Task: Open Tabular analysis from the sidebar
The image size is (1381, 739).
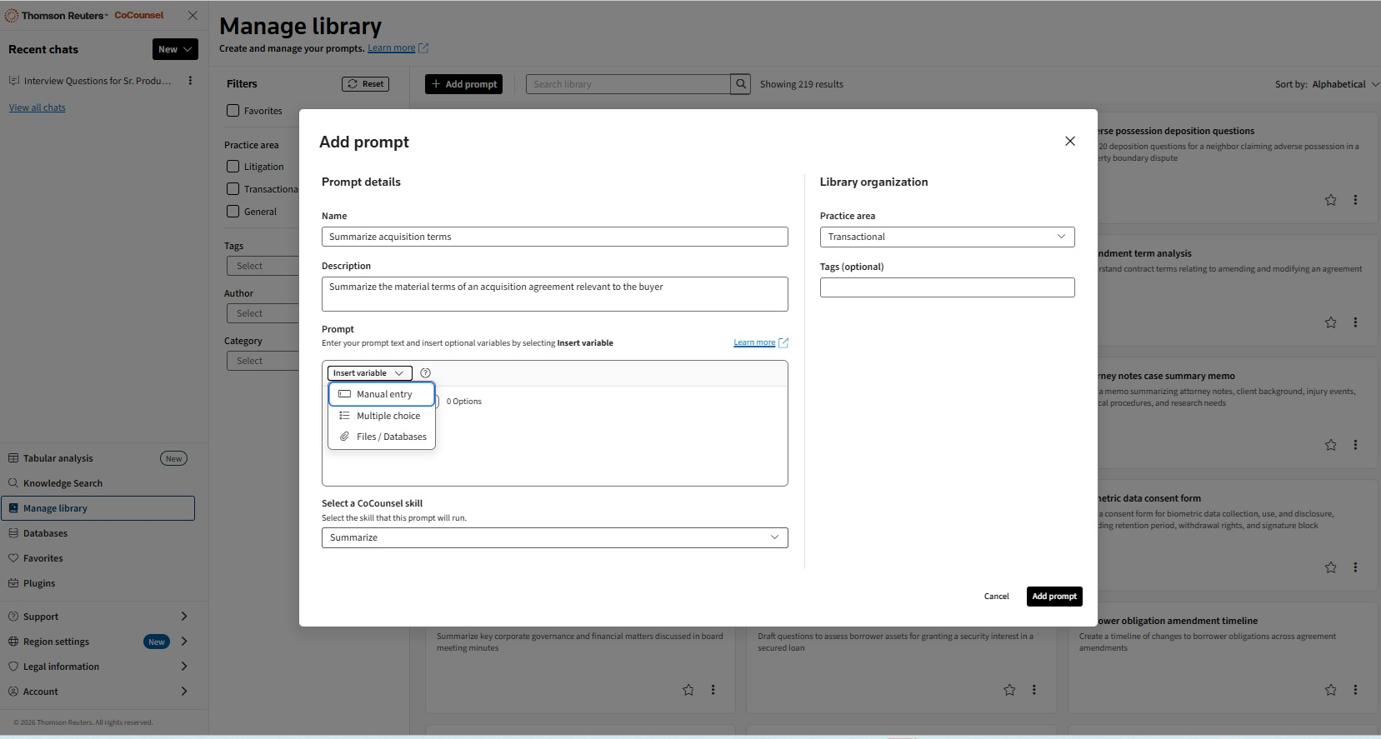Action: (x=58, y=458)
